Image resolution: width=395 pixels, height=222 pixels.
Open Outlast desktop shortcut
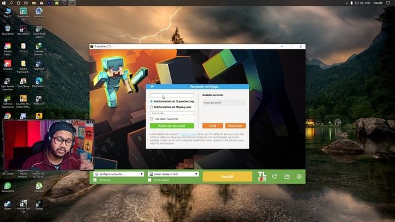[39, 205]
